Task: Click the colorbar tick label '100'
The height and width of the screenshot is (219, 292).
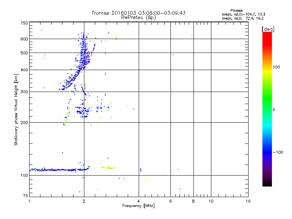Action: pos(276,67)
